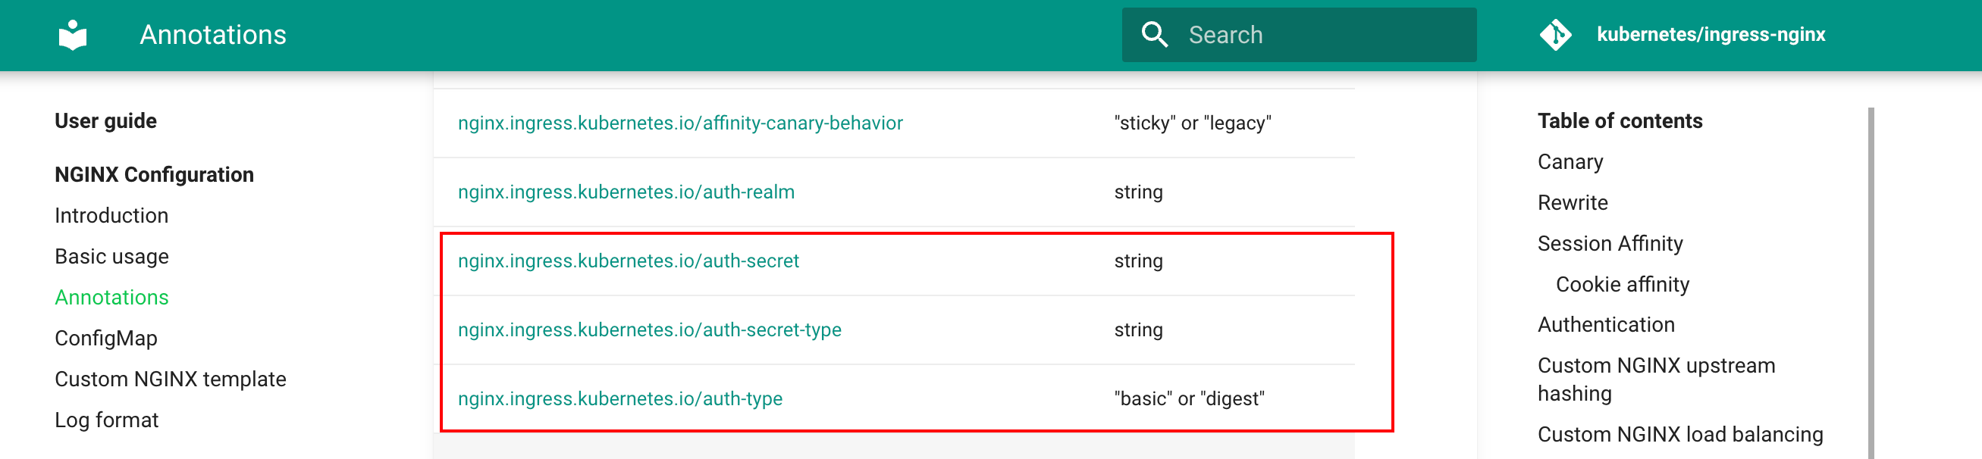This screenshot has width=1982, height=459.
Task: Click the book logo icon in header
Action: [72, 35]
